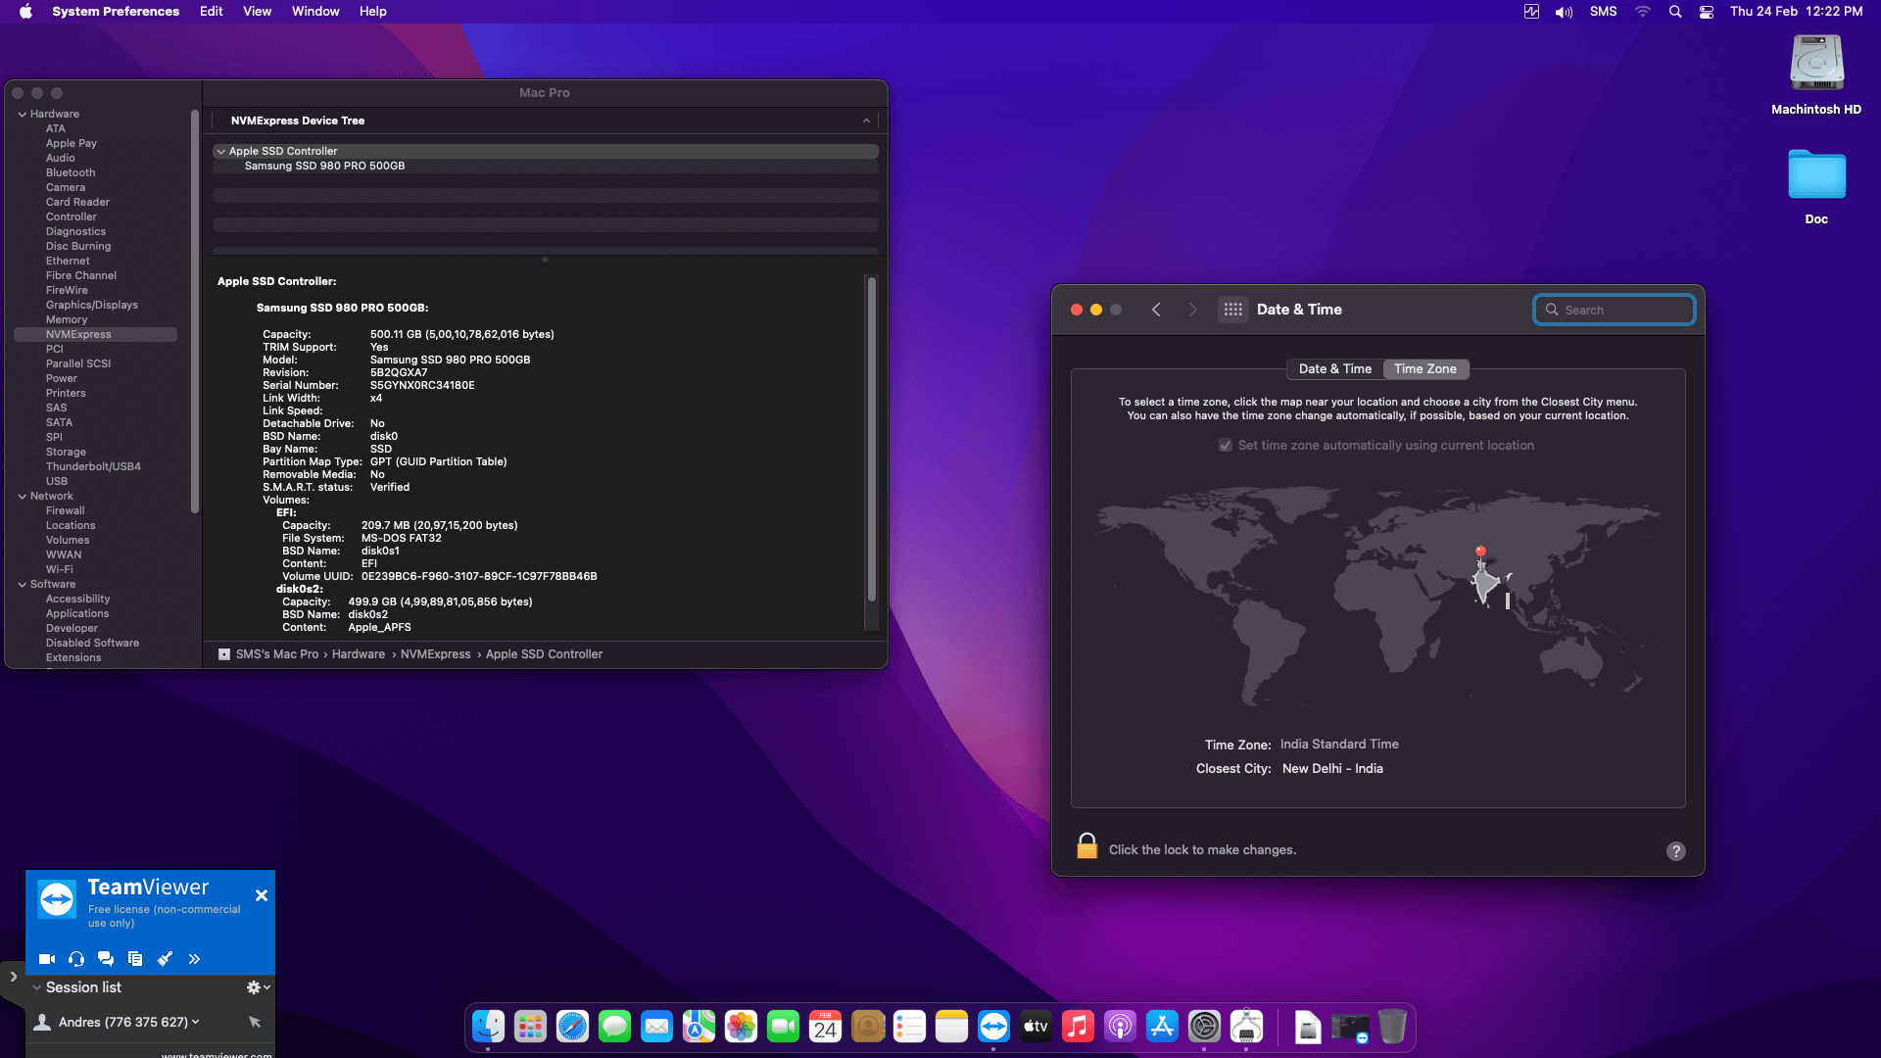Open Apple TV from the Dock
Viewport: 1881px width, 1058px height.
coord(1036,1027)
